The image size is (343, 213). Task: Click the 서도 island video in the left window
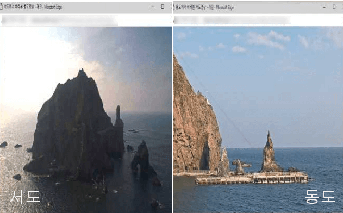coord(86,120)
